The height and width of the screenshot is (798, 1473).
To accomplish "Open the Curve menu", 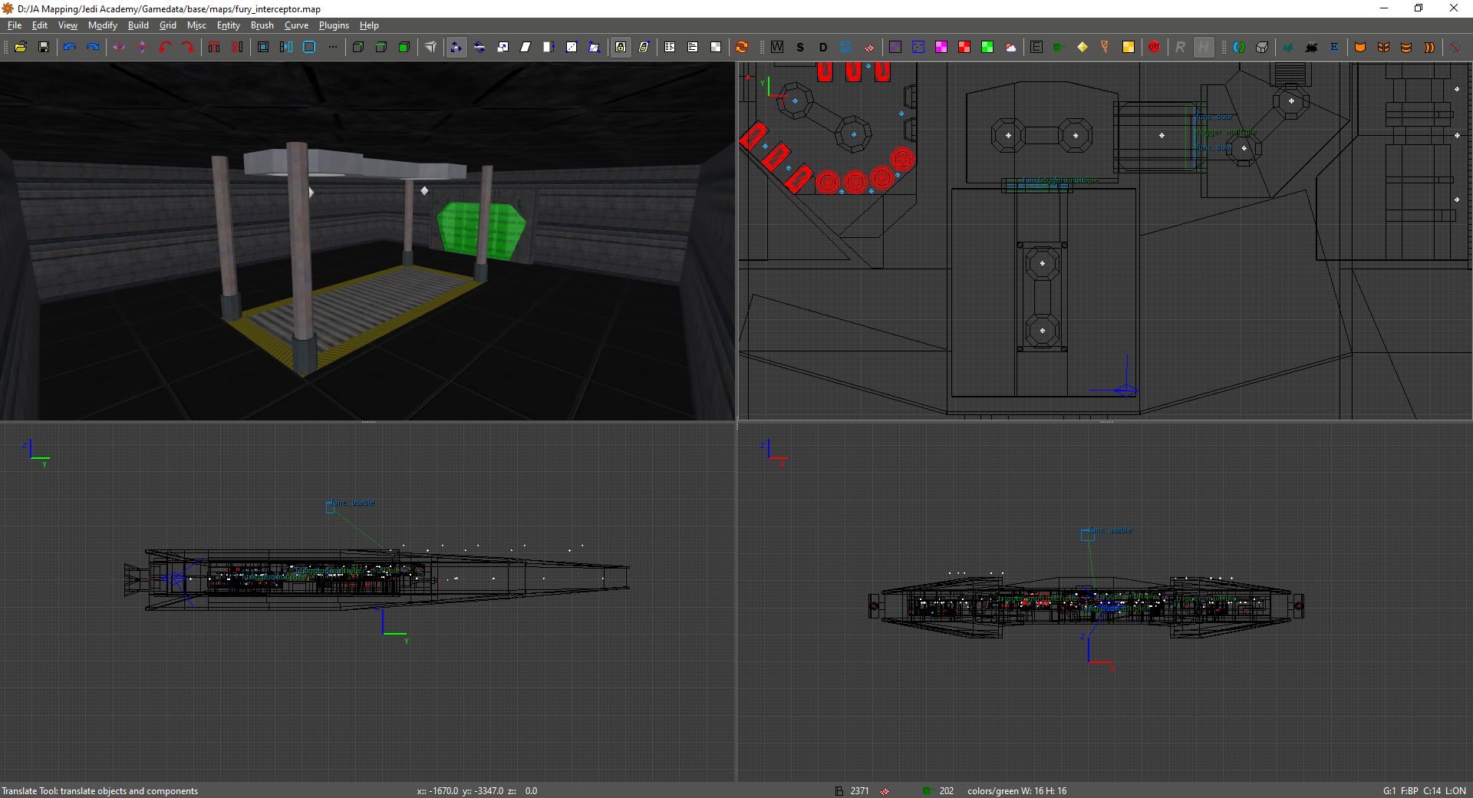I will click(x=296, y=25).
